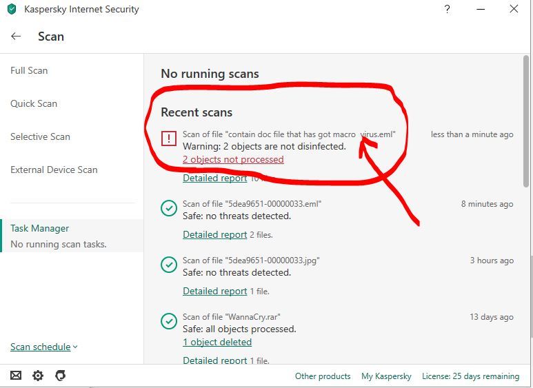The height and width of the screenshot is (388, 533).
Task: Click '8 minutes ago' timestamp
Action: click(487, 204)
